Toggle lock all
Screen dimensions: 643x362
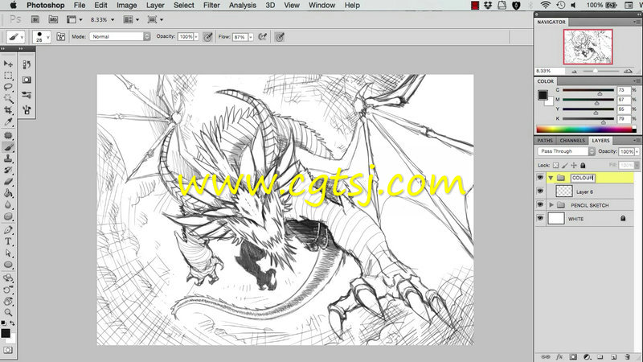coord(583,166)
